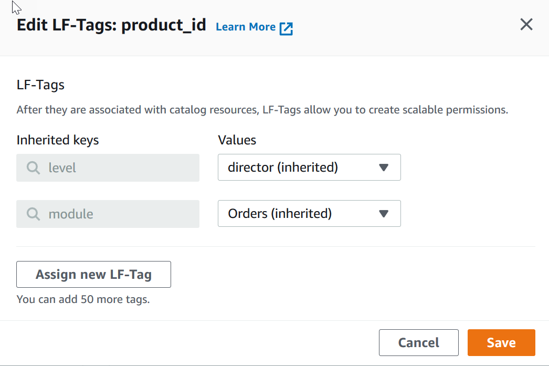
Task: Follow the Learn More link
Action: (x=246, y=27)
